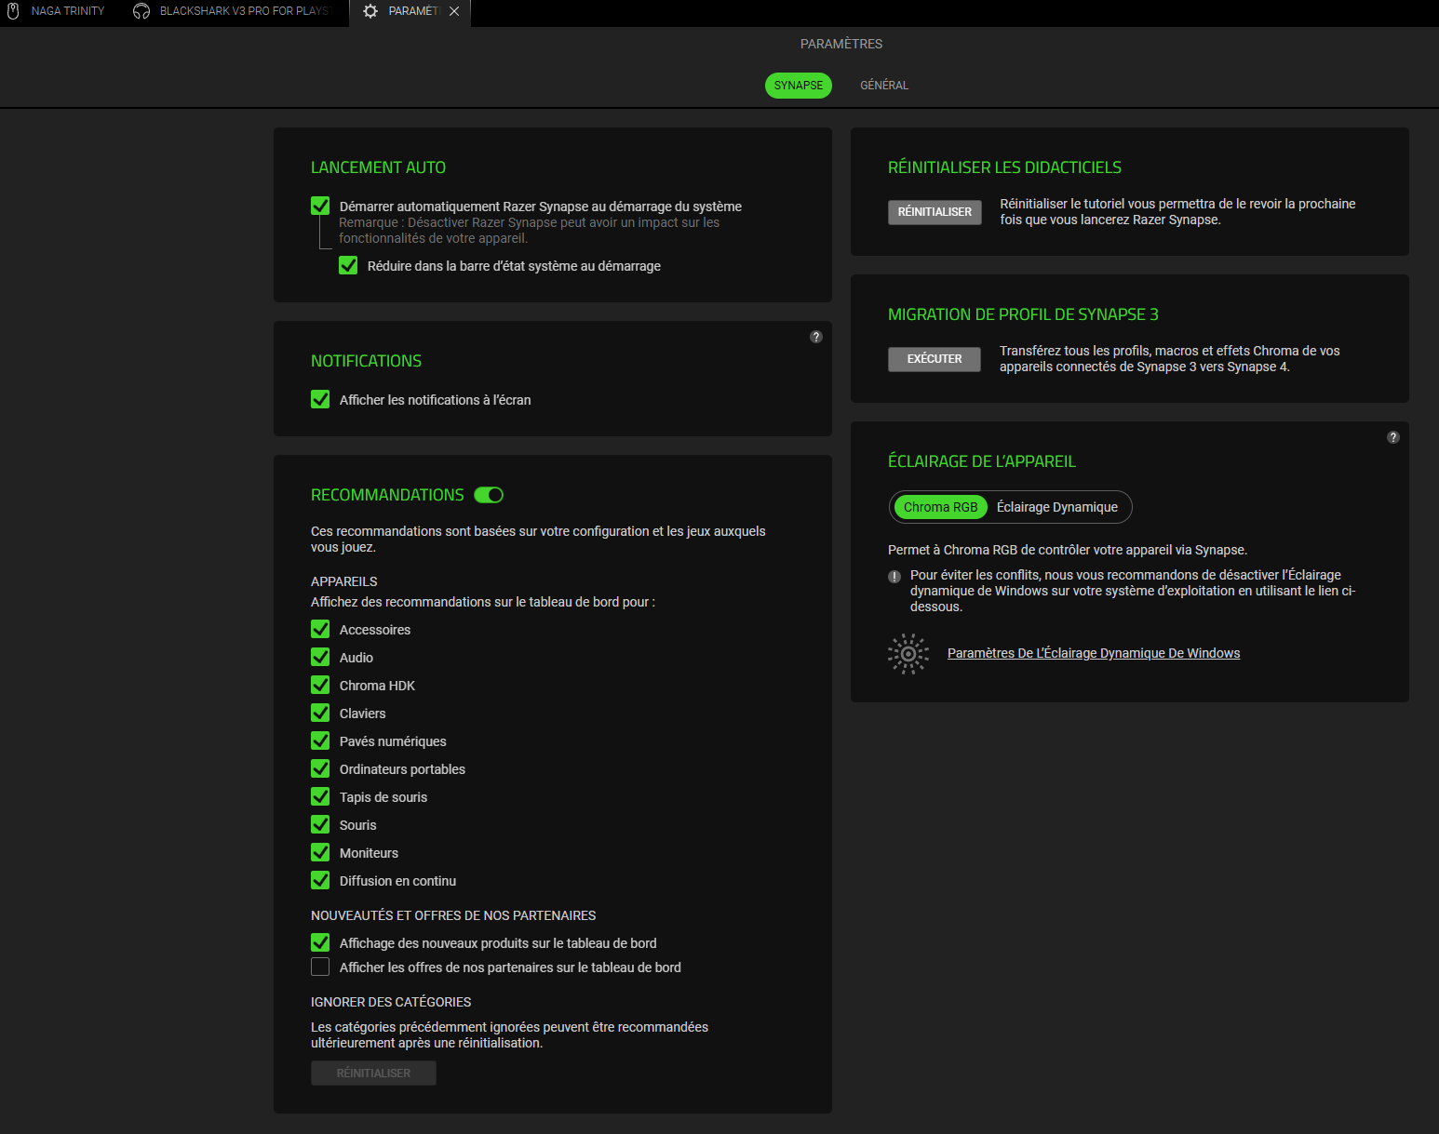Uncheck Pavés numériques recommendation

[320, 740]
